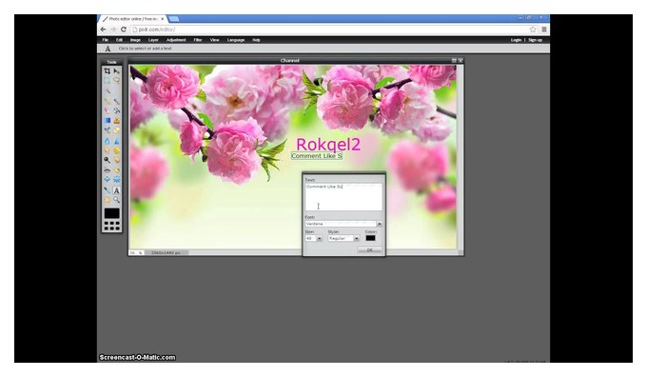Open the Filter menu
The width and height of the screenshot is (647, 377).
click(198, 40)
